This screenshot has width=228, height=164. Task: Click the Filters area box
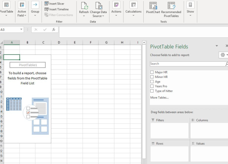tap(169, 131)
